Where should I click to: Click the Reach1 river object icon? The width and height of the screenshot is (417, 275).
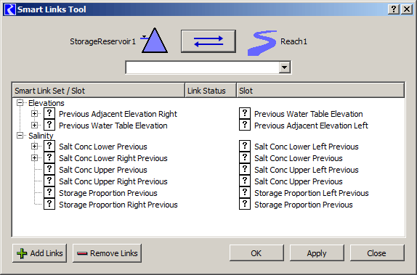(262, 43)
